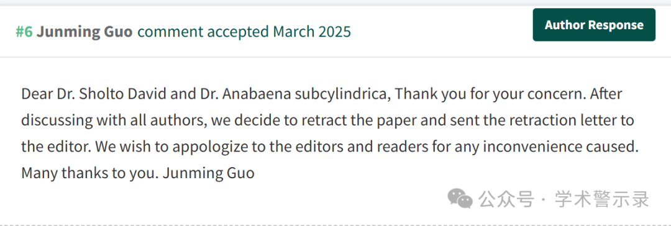Image resolution: width=671 pixels, height=226 pixels.
Task: Open the #6 comment permalink
Action: (x=24, y=32)
